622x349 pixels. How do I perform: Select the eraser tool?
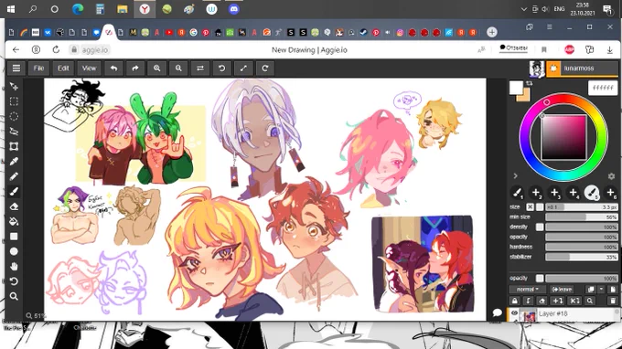coord(14,206)
